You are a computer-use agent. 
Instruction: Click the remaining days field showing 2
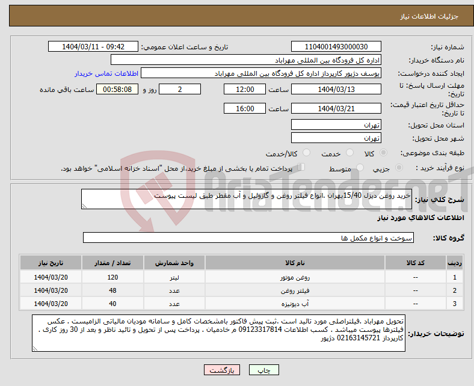click(x=180, y=89)
